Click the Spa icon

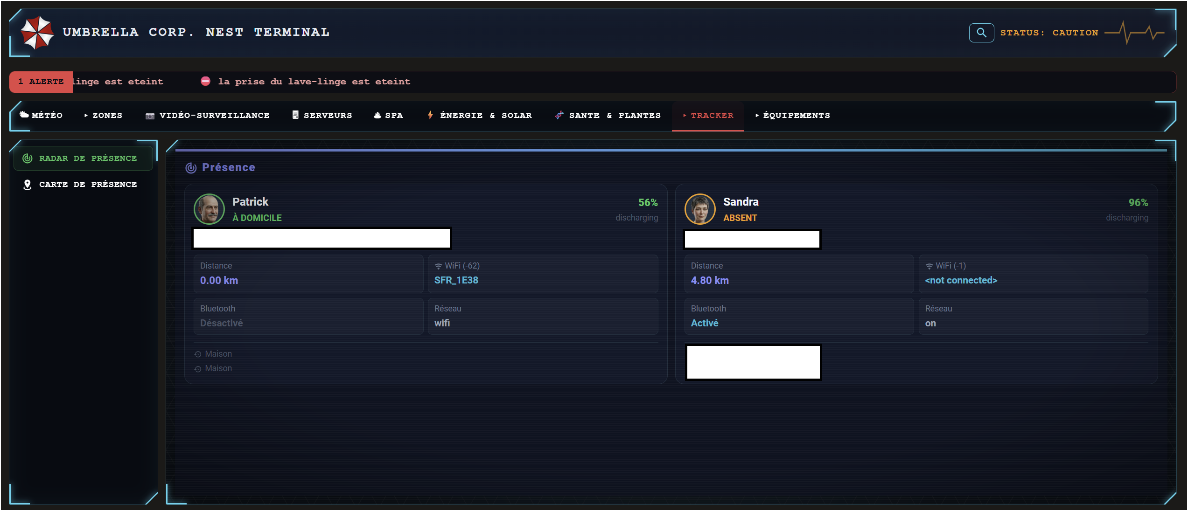[x=377, y=115]
